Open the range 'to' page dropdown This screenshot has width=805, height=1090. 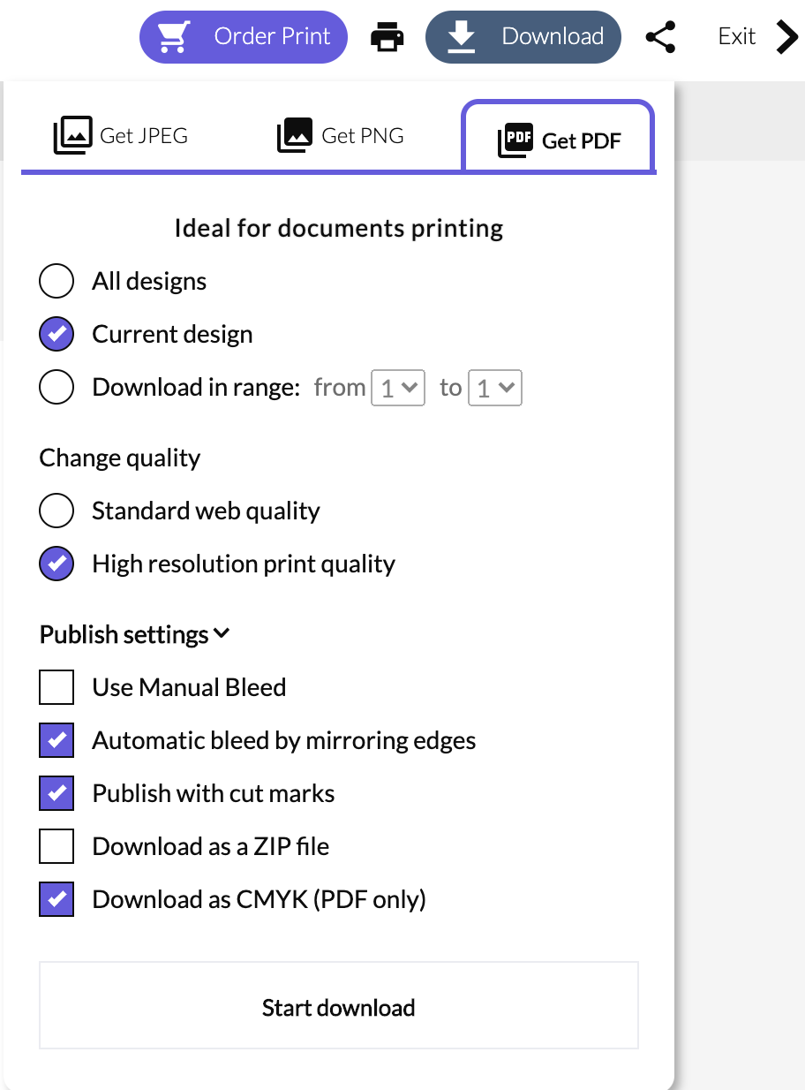point(495,388)
